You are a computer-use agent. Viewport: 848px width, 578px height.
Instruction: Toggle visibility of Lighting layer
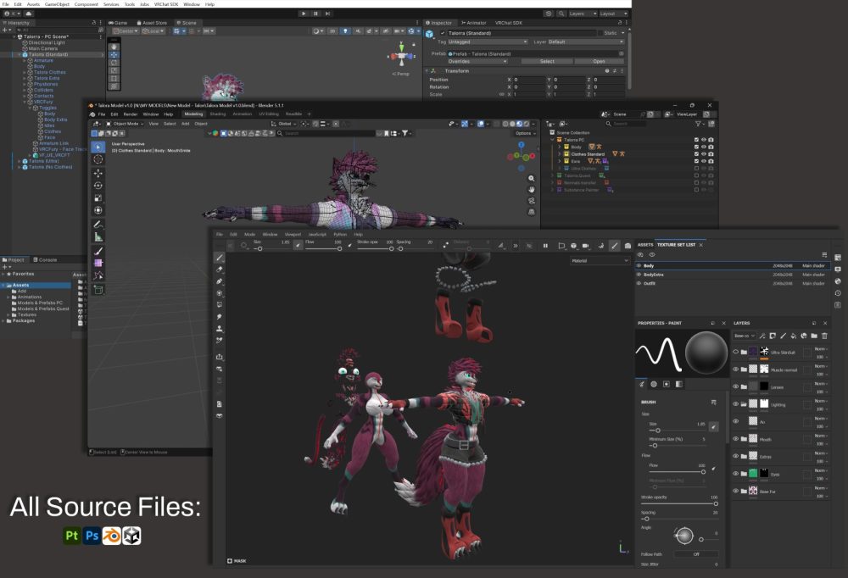click(735, 404)
